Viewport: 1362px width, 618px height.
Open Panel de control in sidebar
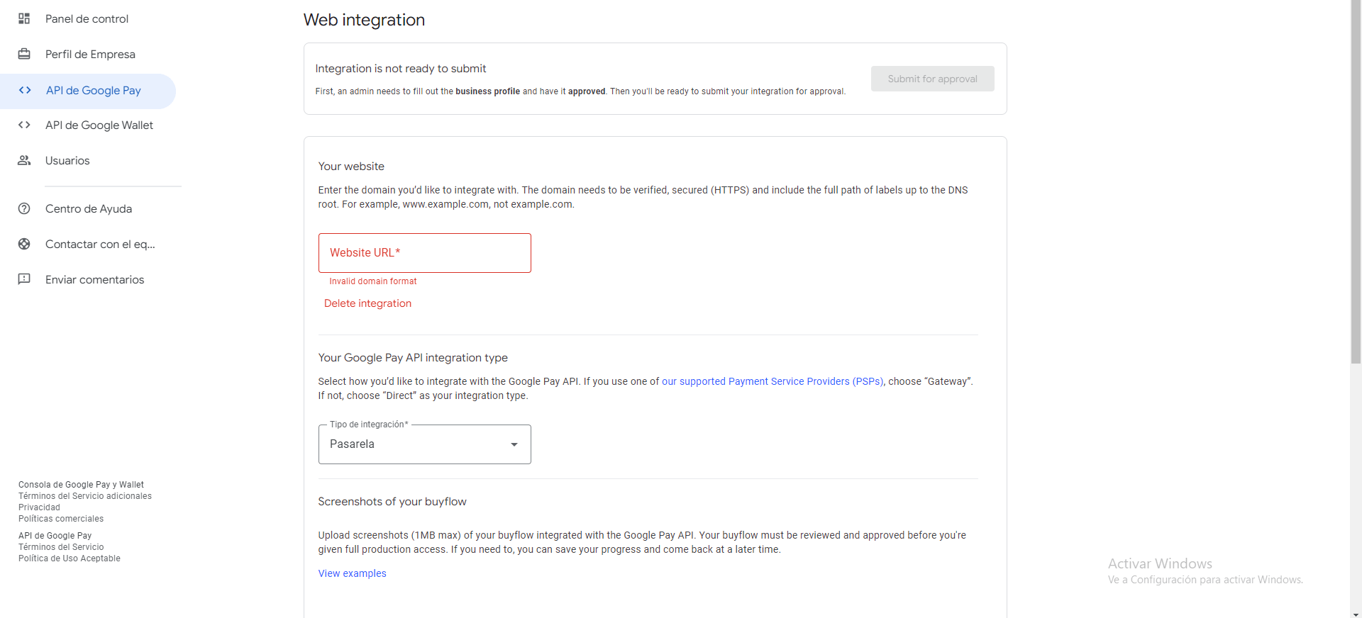(x=88, y=19)
